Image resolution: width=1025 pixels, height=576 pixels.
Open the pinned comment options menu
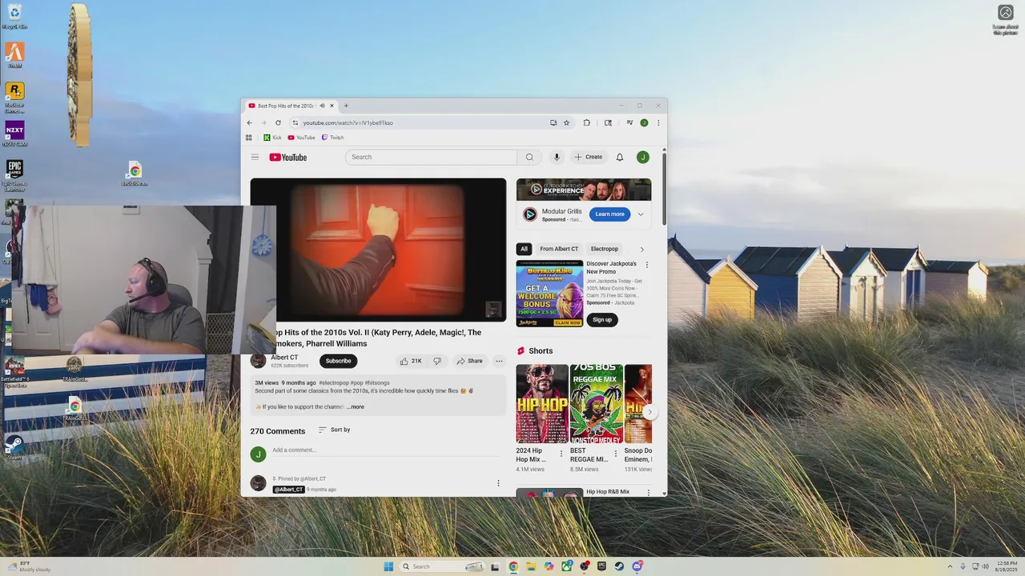(x=498, y=483)
